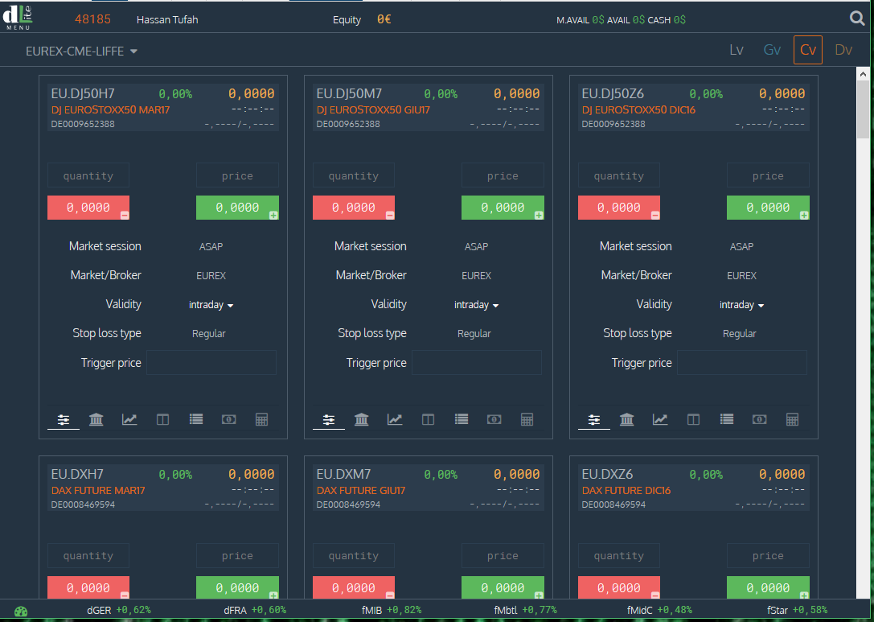Click the dashboard gauge icon in status bar
The image size is (874, 622).
click(x=21, y=612)
